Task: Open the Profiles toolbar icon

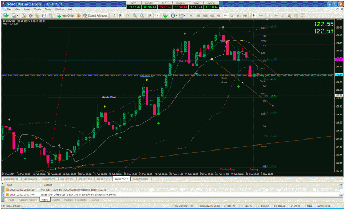Action: (x=14, y=15)
